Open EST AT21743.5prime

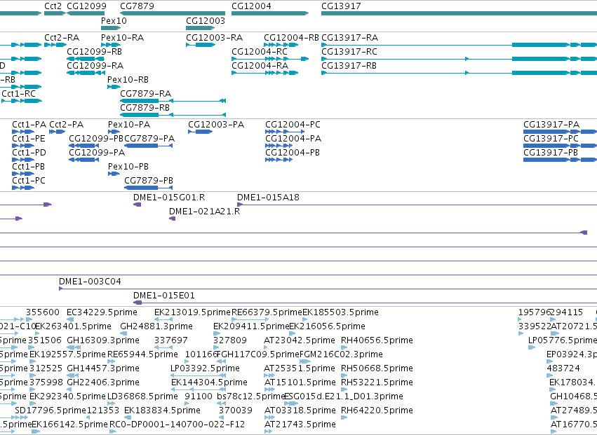point(300,424)
